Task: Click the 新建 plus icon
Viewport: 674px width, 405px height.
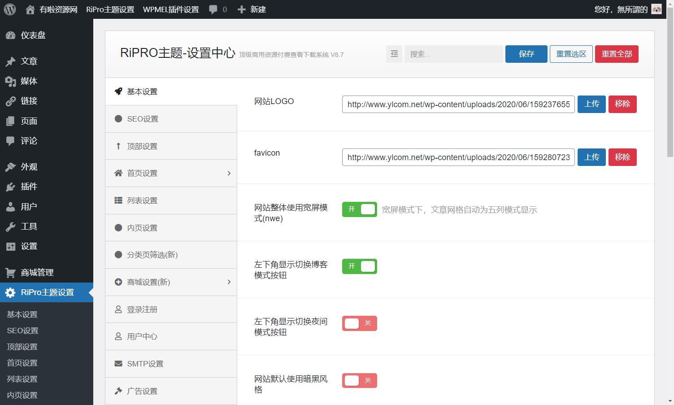Action: (242, 9)
